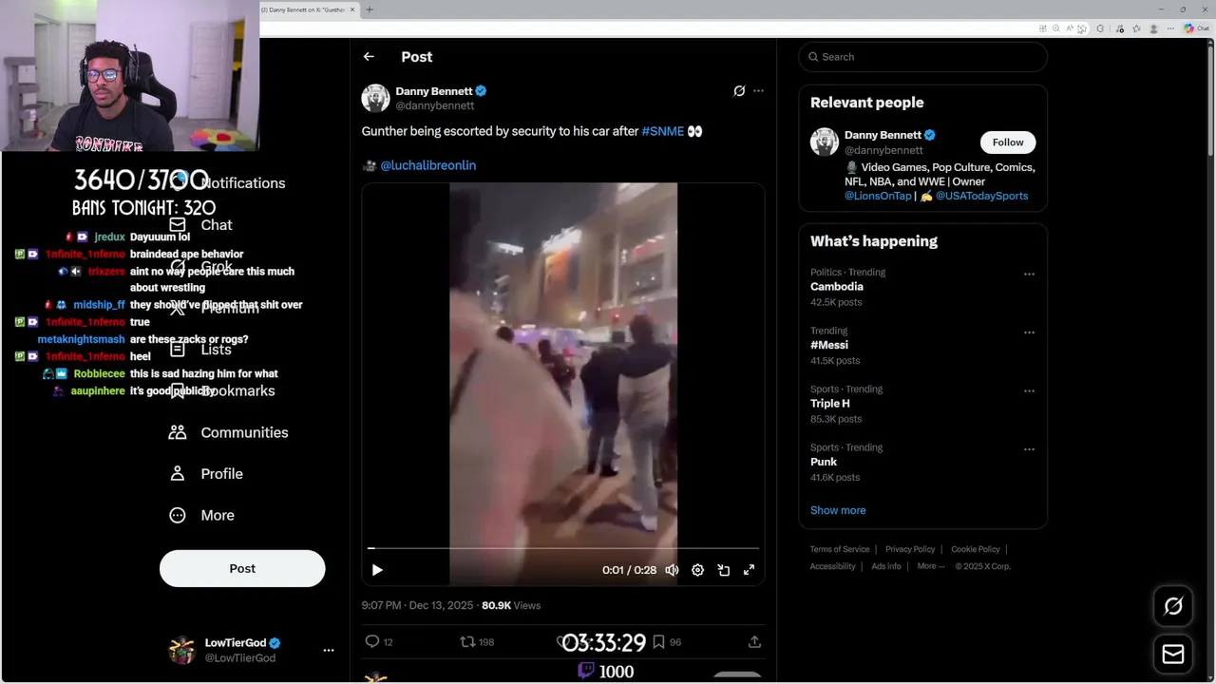Expand the footer More menu

coord(930,566)
